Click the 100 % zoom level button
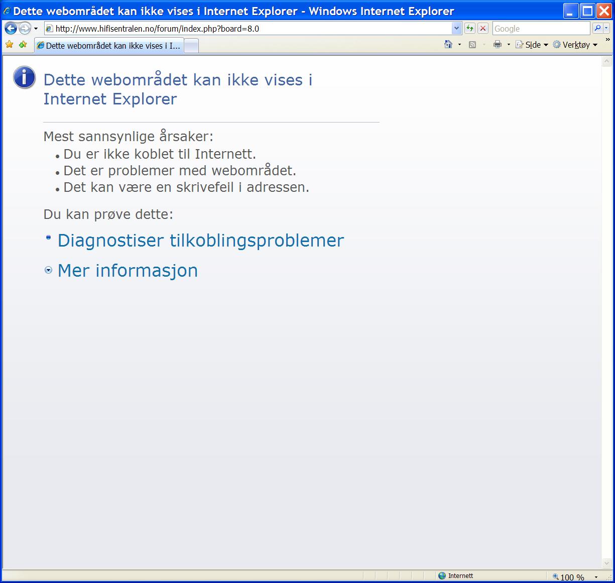615x583 pixels. 569,577
